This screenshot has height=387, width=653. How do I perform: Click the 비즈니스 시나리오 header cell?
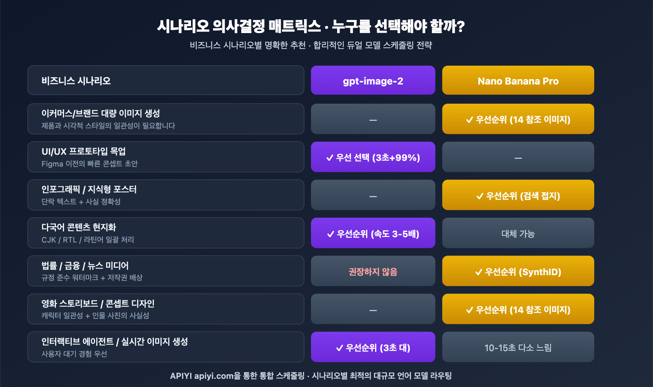click(x=165, y=80)
